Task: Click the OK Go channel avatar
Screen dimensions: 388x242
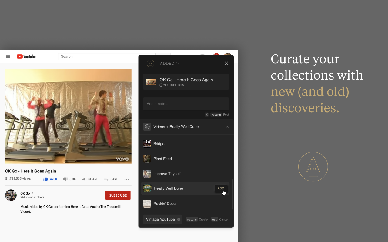Action: [x=11, y=195]
